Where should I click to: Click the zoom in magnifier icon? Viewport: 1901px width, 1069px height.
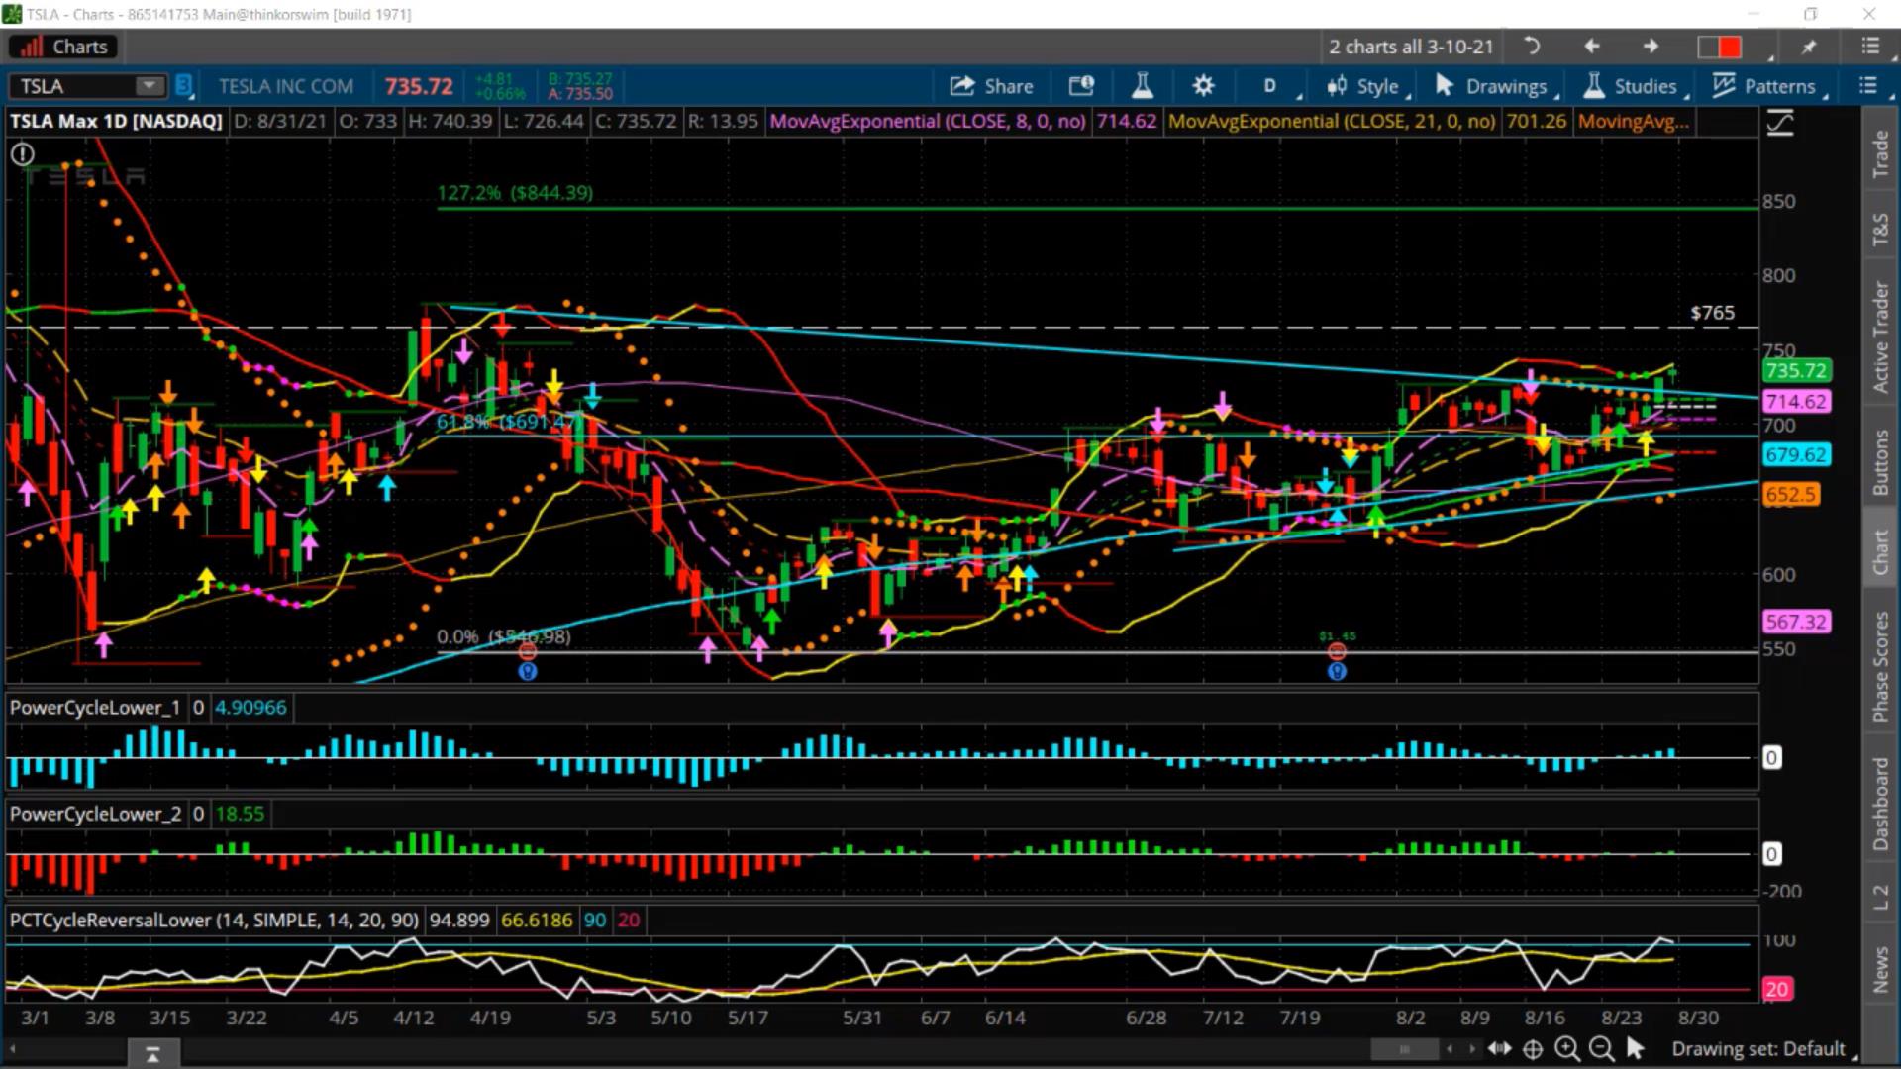click(1566, 1048)
